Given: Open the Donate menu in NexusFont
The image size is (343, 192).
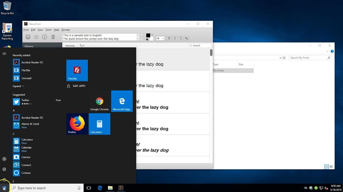Looking at the screenshot, I should coord(66,30).
